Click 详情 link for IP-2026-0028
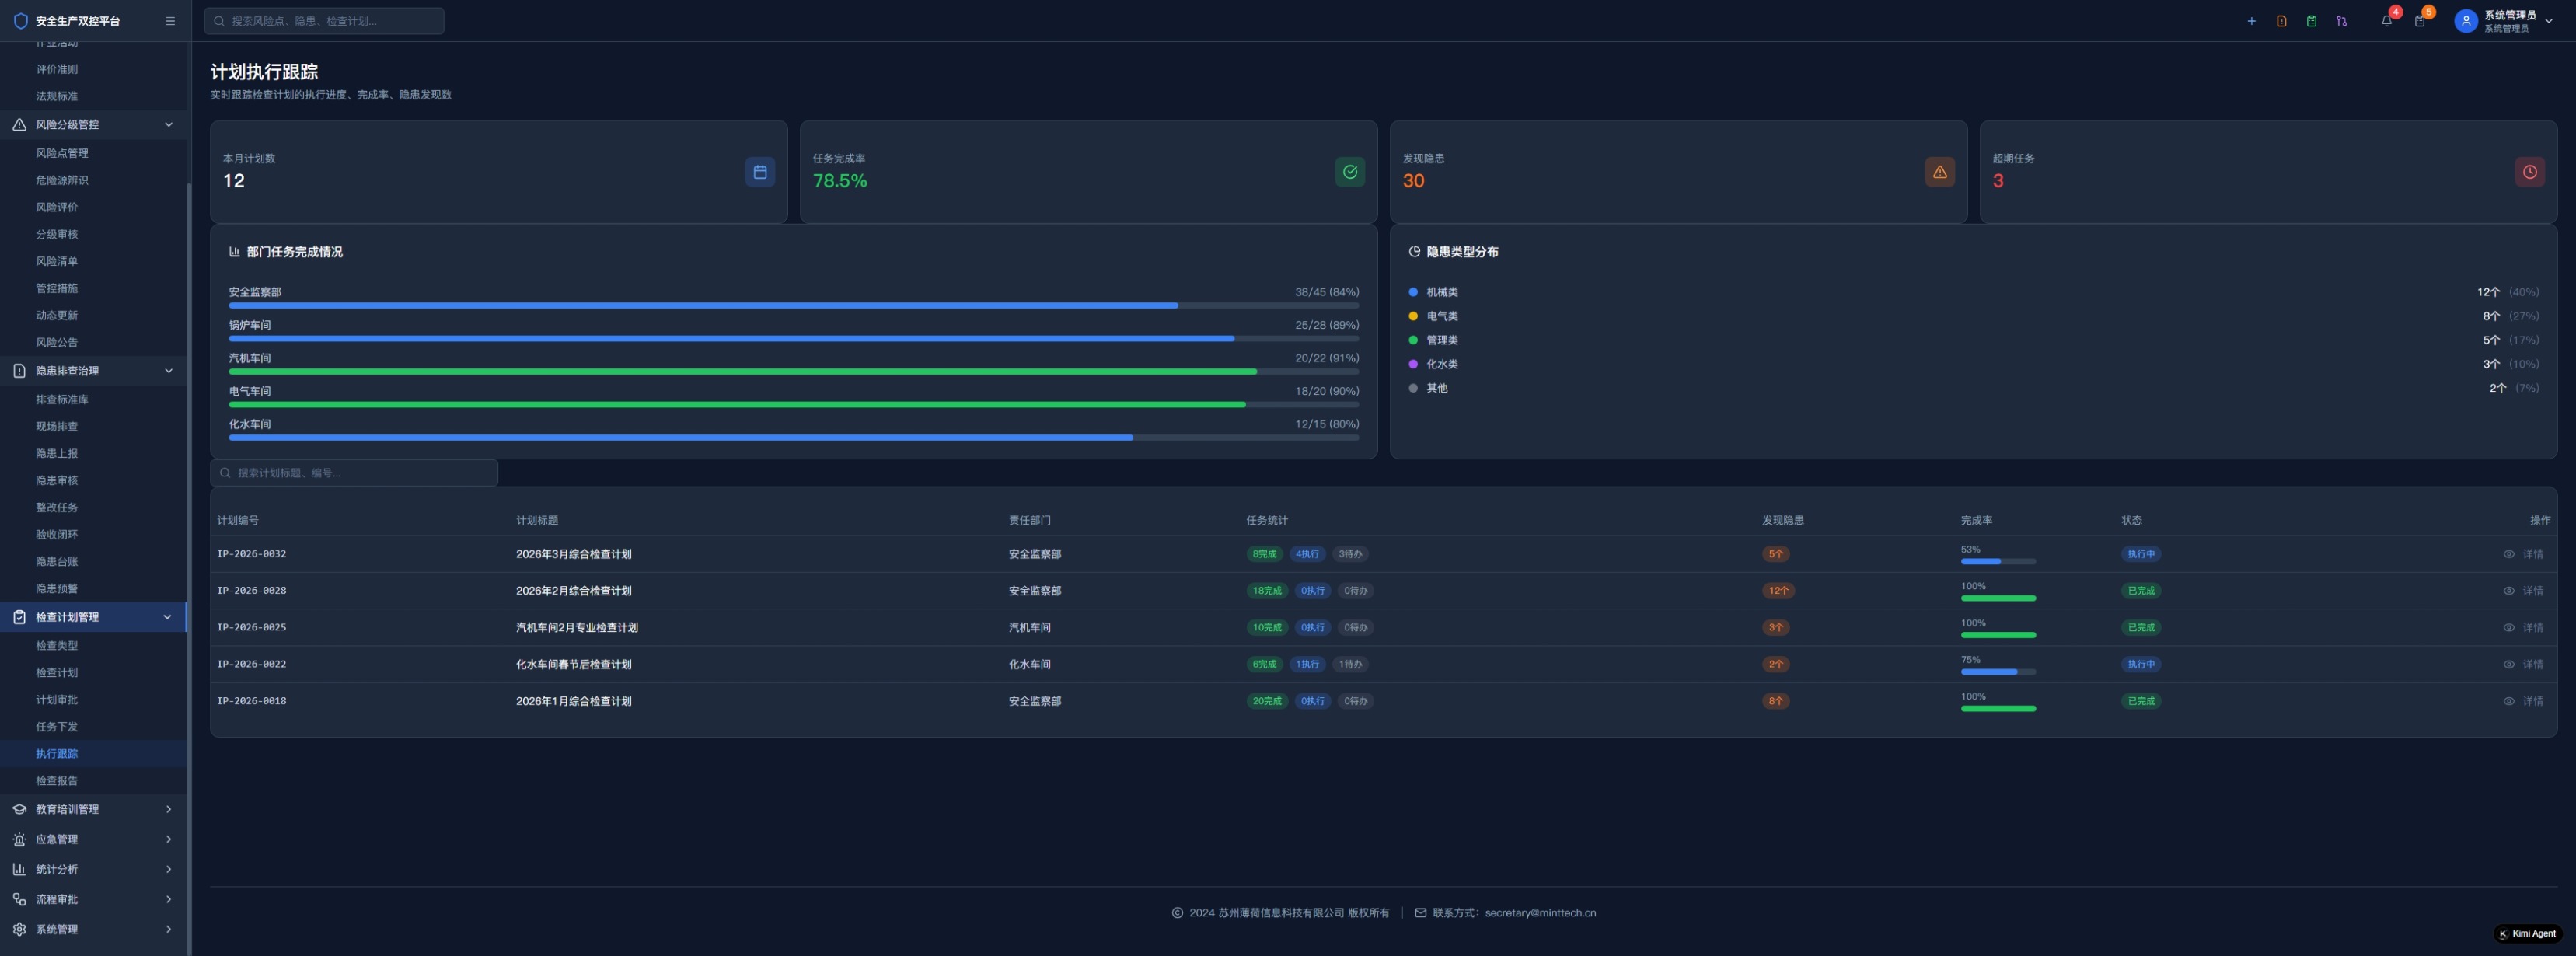The width and height of the screenshot is (2576, 956). pyautogui.click(x=2532, y=591)
